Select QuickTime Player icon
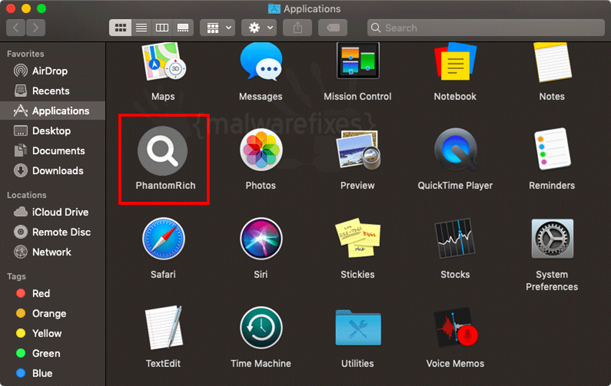 tap(455, 149)
